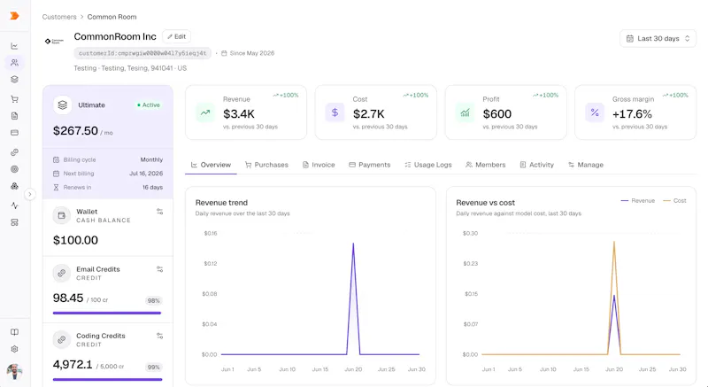Click the $267.50 plan price
Screen dimensions: 708x387
[x=75, y=131]
